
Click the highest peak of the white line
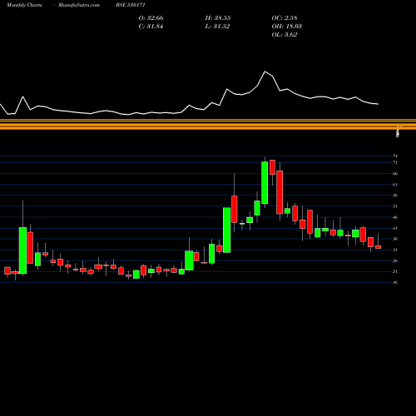tap(265, 72)
